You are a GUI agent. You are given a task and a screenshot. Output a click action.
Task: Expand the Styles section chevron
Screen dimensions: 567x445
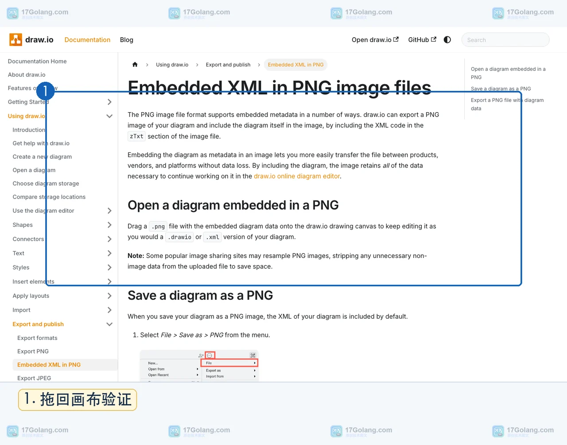pos(109,268)
